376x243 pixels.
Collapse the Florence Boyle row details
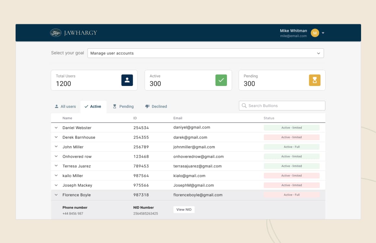tap(56, 195)
